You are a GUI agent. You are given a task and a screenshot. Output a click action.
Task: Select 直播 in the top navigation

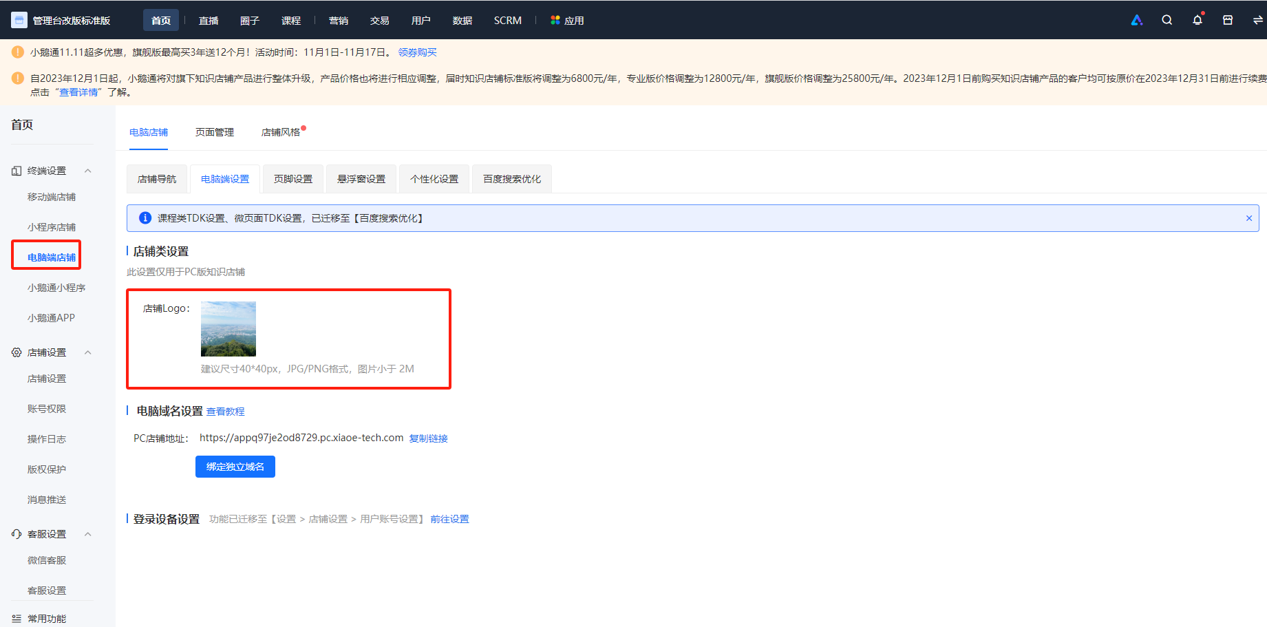[x=209, y=21]
